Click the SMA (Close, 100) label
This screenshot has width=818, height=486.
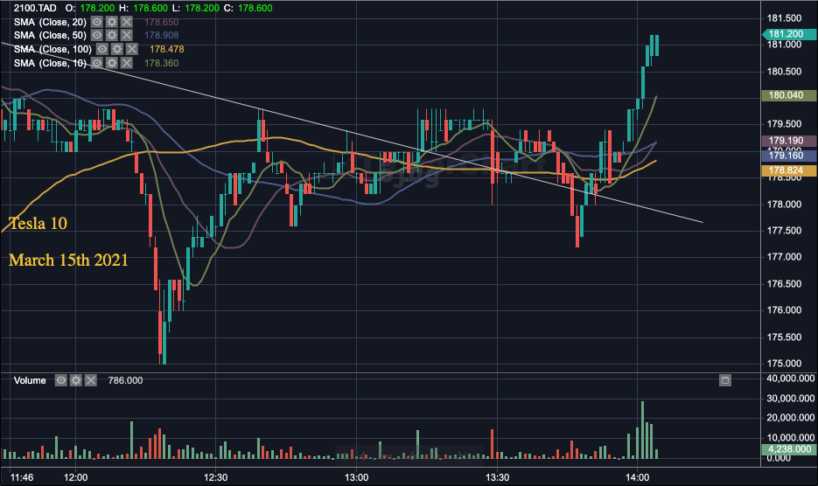pos(52,49)
